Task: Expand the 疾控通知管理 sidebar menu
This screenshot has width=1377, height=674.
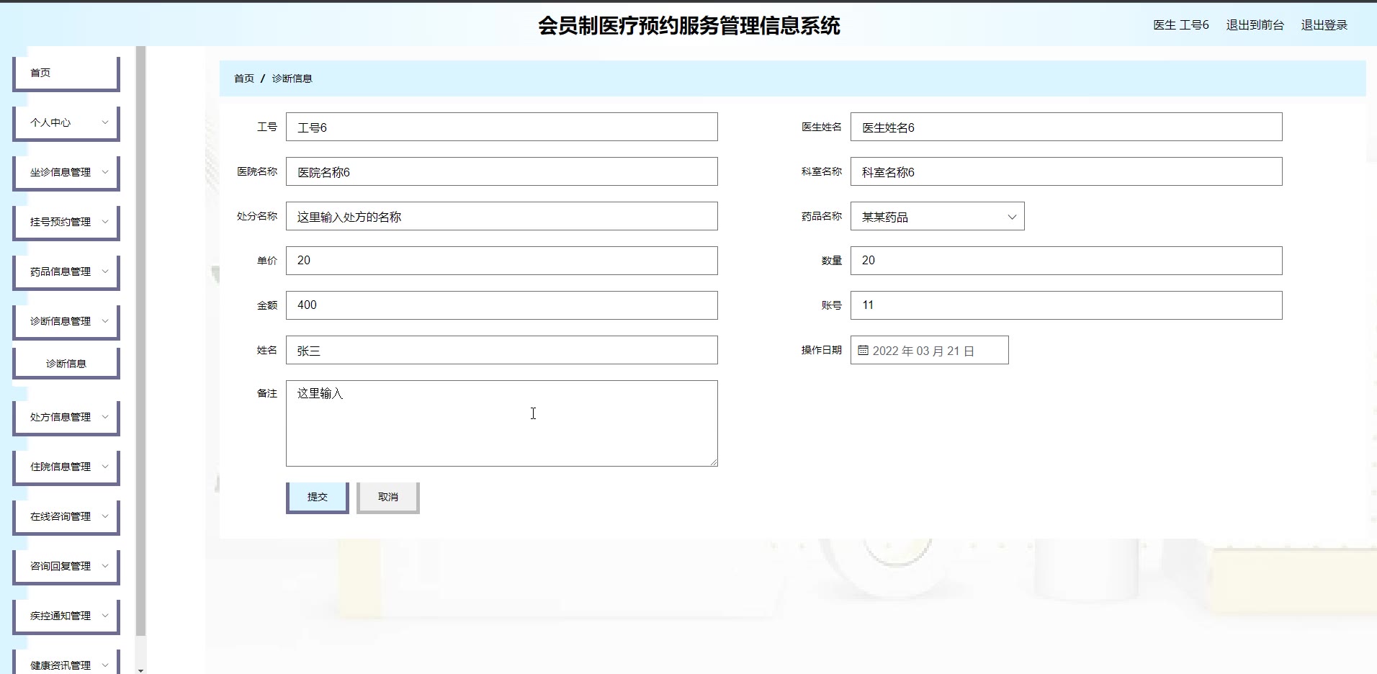Action: (x=66, y=616)
